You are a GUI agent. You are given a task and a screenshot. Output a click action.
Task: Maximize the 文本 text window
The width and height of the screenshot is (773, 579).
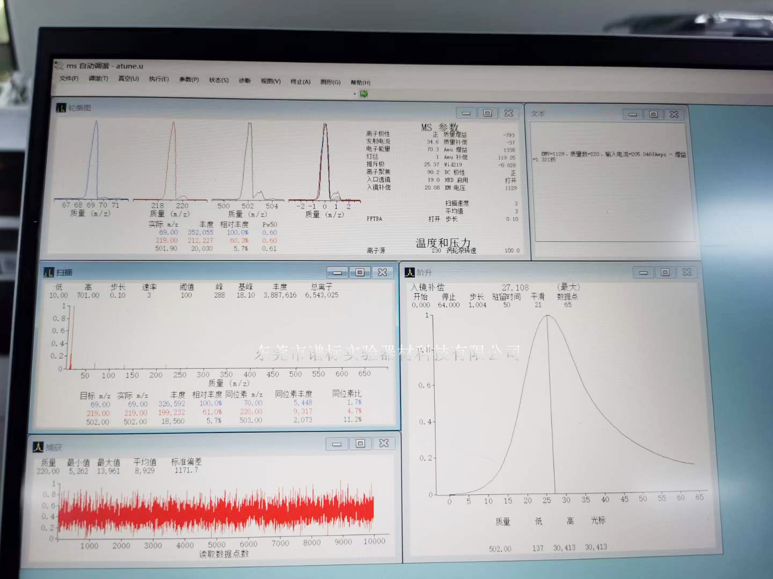[x=653, y=114]
